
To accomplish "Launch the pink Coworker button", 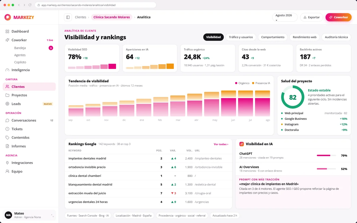I will click(x=339, y=17).
